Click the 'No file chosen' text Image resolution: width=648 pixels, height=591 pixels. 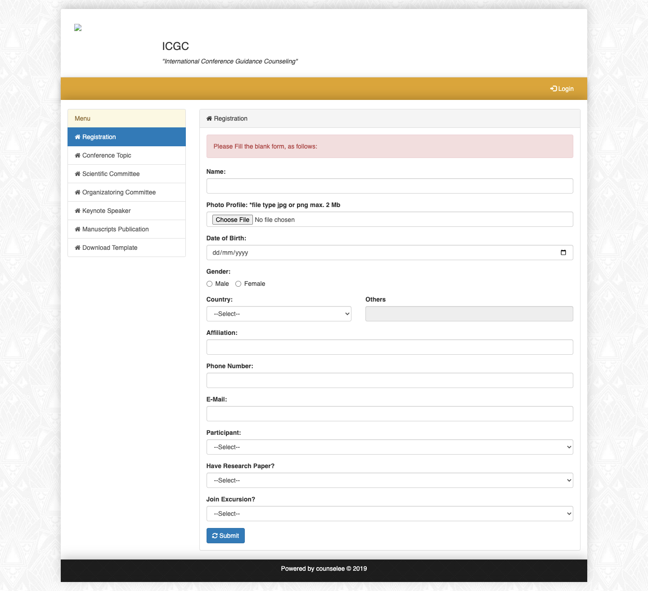(274, 220)
